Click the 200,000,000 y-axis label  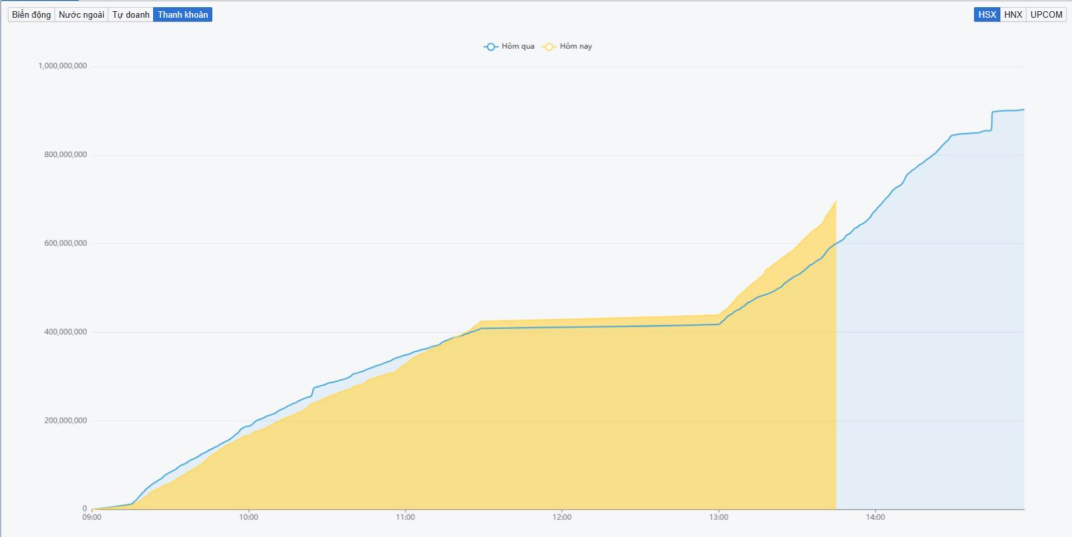pyautogui.click(x=66, y=421)
